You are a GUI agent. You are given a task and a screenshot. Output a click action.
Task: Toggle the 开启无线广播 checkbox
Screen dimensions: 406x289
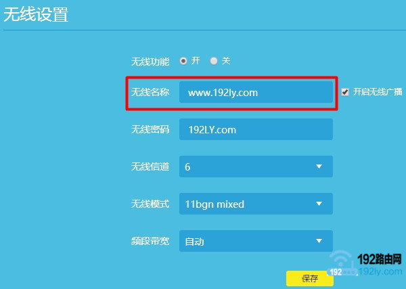tap(345, 92)
